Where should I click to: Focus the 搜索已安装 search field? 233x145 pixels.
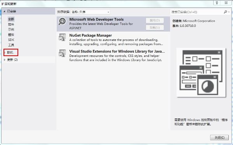(197, 12)
